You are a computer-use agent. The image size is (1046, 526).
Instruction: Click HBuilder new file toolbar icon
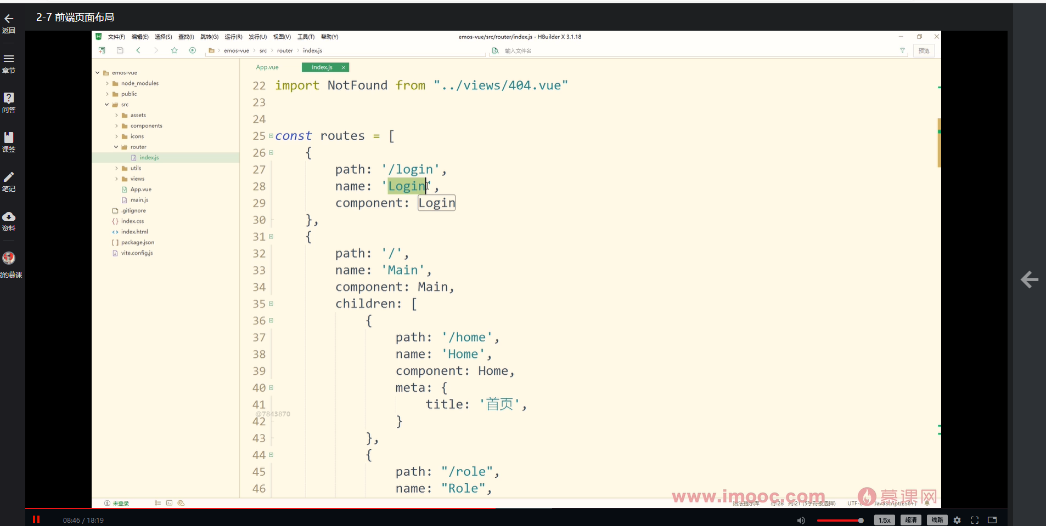(x=102, y=50)
